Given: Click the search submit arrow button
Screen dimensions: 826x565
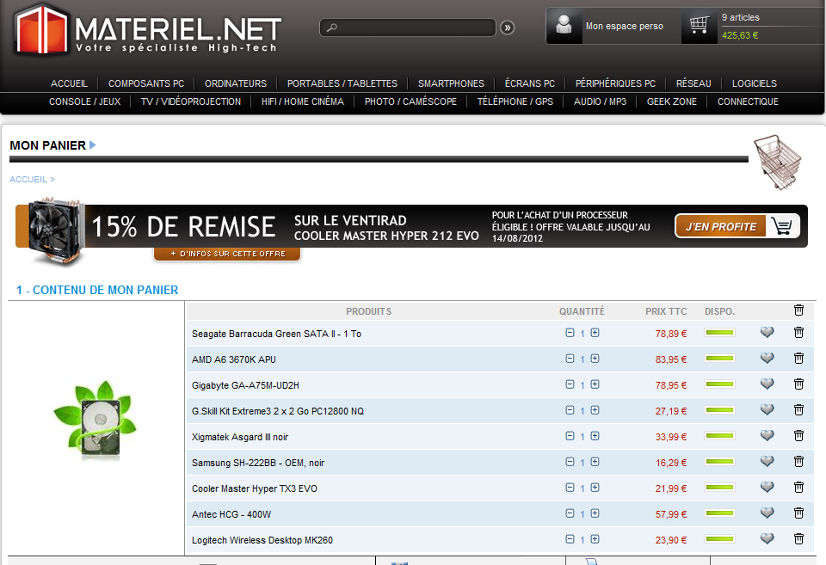Looking at the screenshot, I should click(507, 28).
